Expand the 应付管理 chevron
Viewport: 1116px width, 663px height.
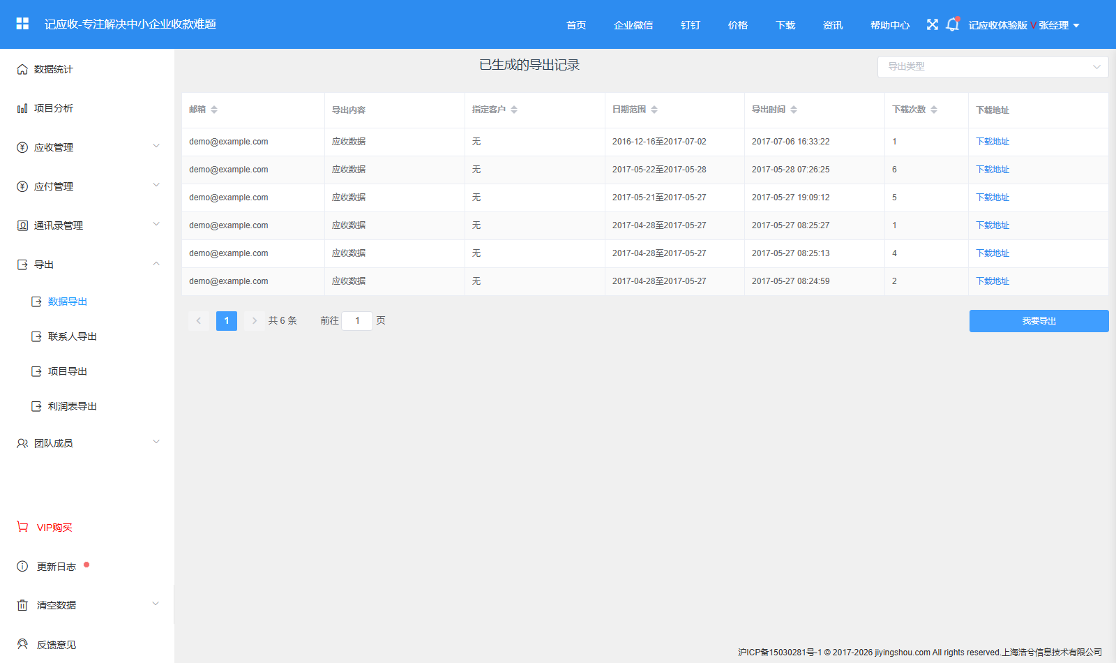[156, 185]
